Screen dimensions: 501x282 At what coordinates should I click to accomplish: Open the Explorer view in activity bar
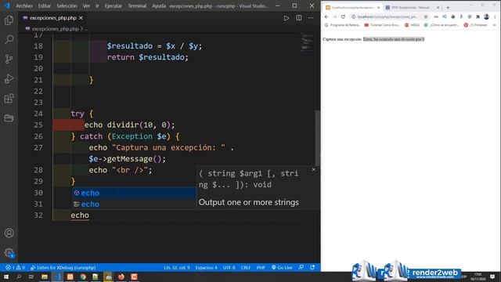[x=9, y=20]
